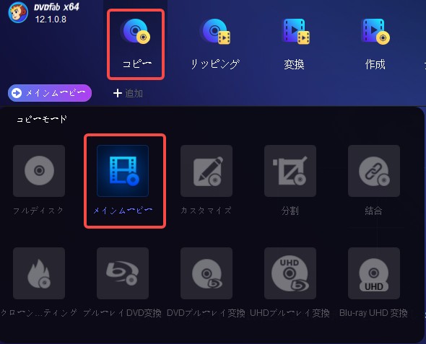Click the コピーモード heading text
The image size is (426, 344).
click(x=42, y=119)
